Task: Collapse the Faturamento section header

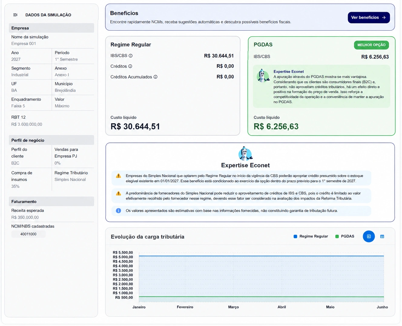Action: click(x=51, y=202)
